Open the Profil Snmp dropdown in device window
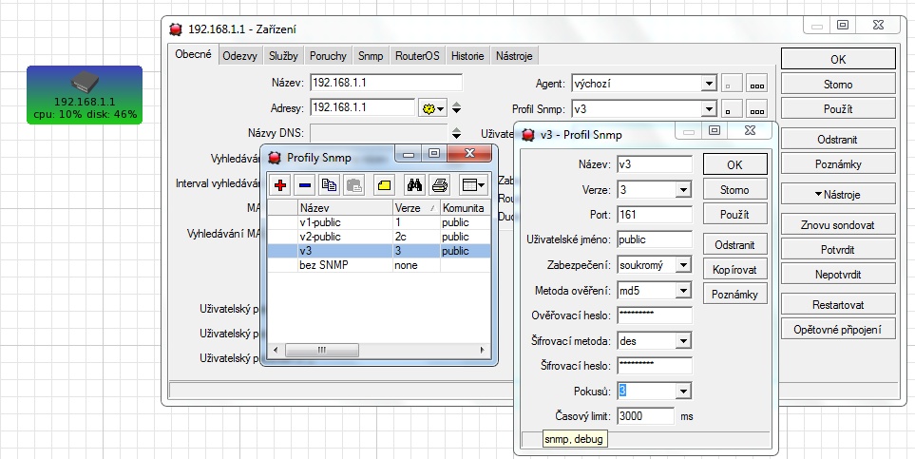 (x=709, y=109)
